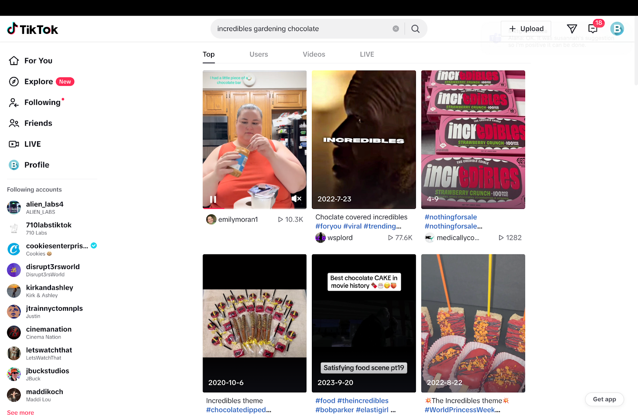Open the Best chocolate CAKE video

[x=364, y=323]
